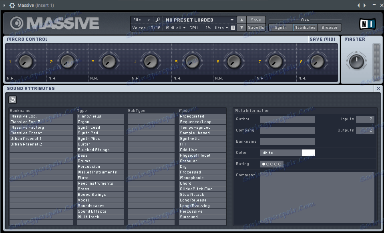Click the Save button
This screenshot has height=233, width=384.
[x=256, y=20]
